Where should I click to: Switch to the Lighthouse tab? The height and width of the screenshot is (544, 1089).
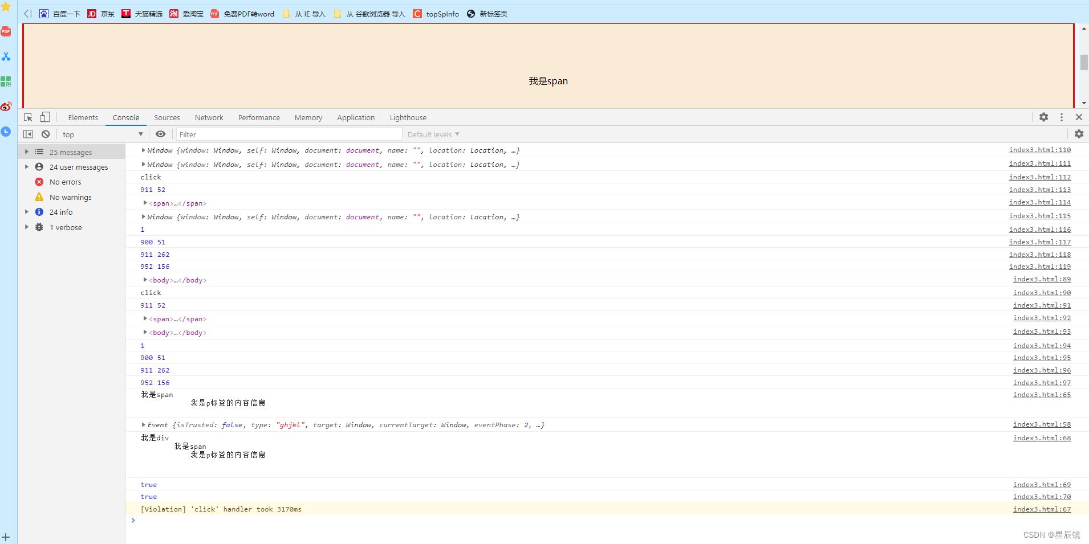tap(408, 117)
